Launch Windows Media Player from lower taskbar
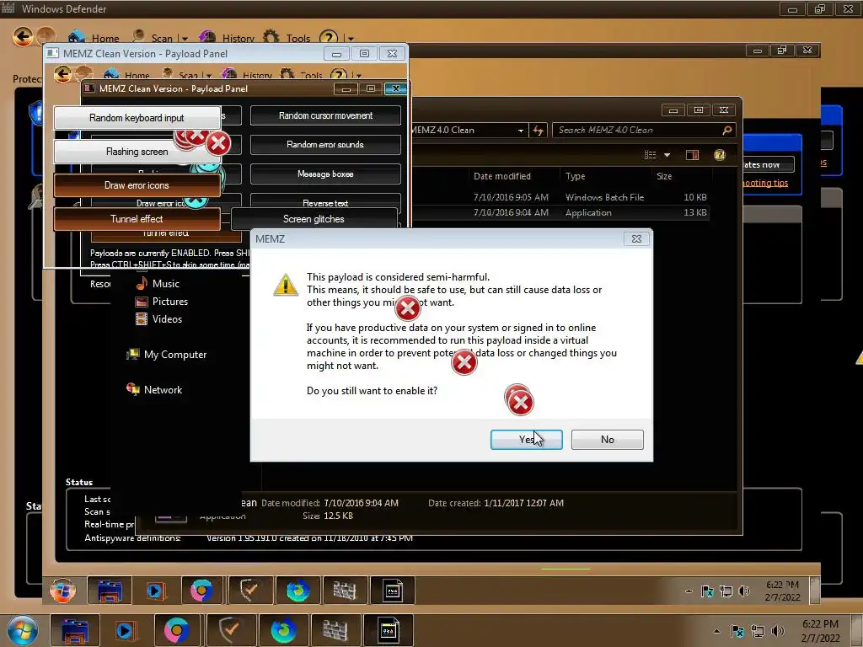863x647 pixels. [x=126, y=630]
